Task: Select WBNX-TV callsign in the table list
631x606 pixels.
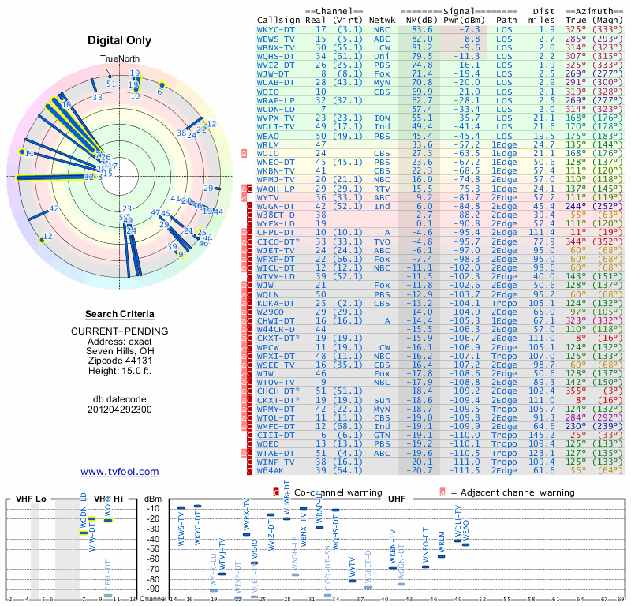Action: click(275, 47)
